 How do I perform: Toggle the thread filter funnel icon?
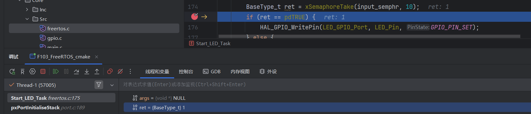[x=99, y=85]
